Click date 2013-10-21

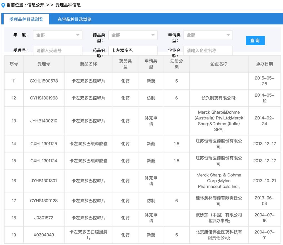[264, 181]
